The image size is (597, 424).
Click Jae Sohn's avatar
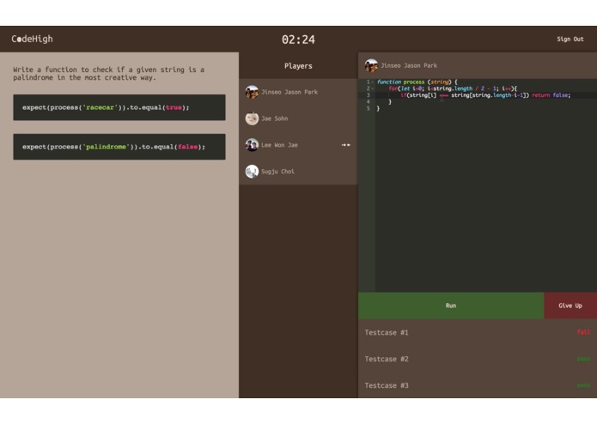252,118
